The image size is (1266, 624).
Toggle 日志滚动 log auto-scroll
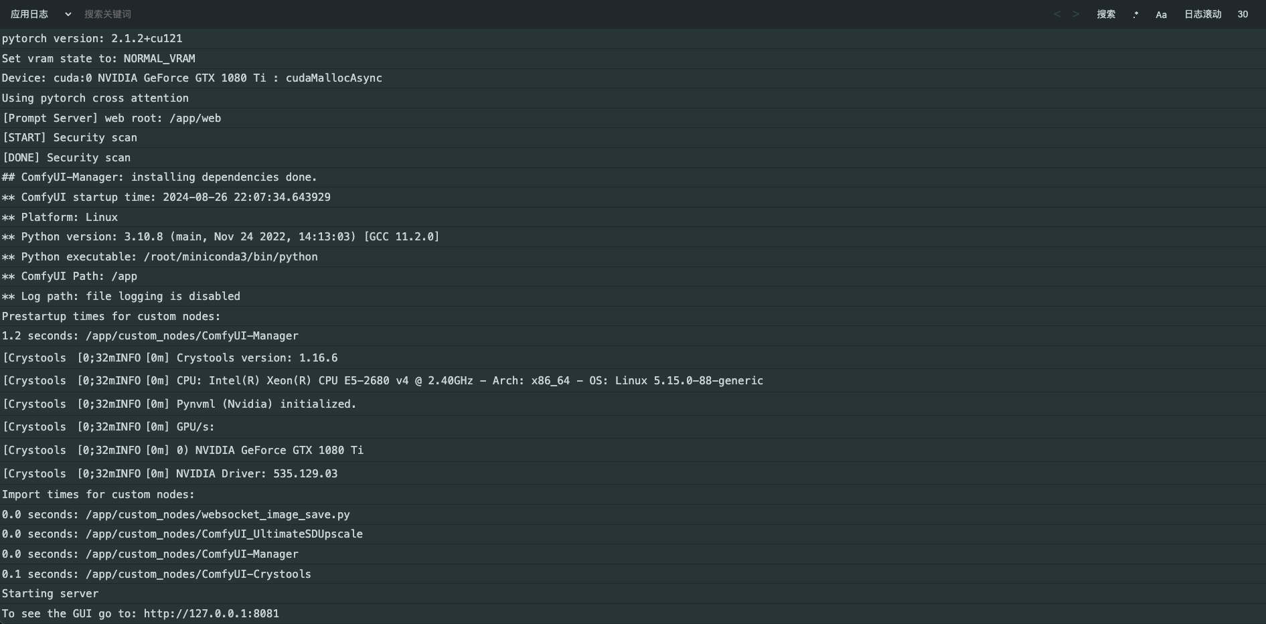1202,14
